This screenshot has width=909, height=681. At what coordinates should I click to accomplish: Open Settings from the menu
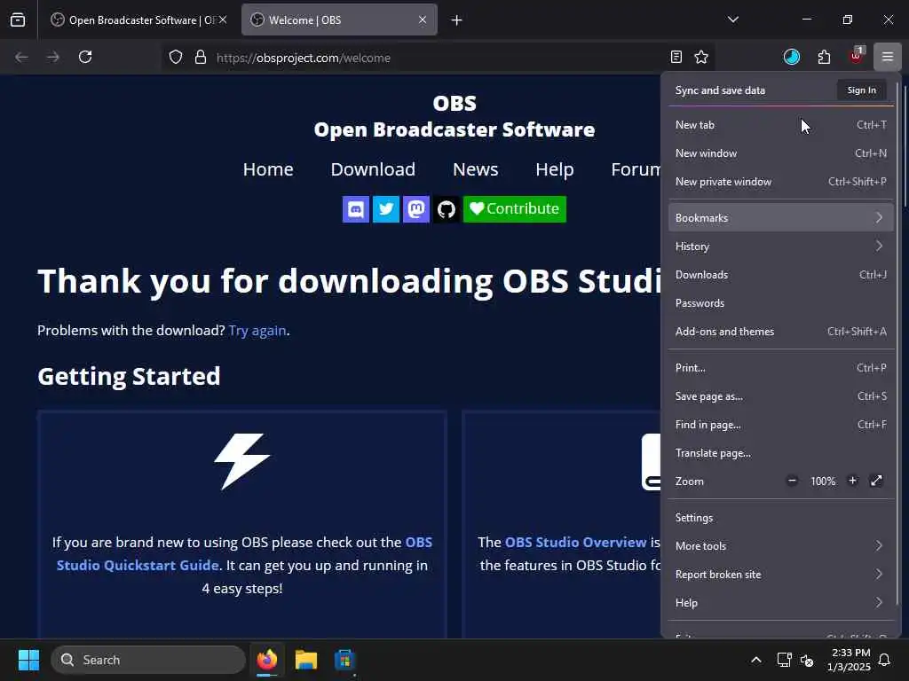pos(780,517)
